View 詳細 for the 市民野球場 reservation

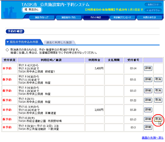coord(148,119)
